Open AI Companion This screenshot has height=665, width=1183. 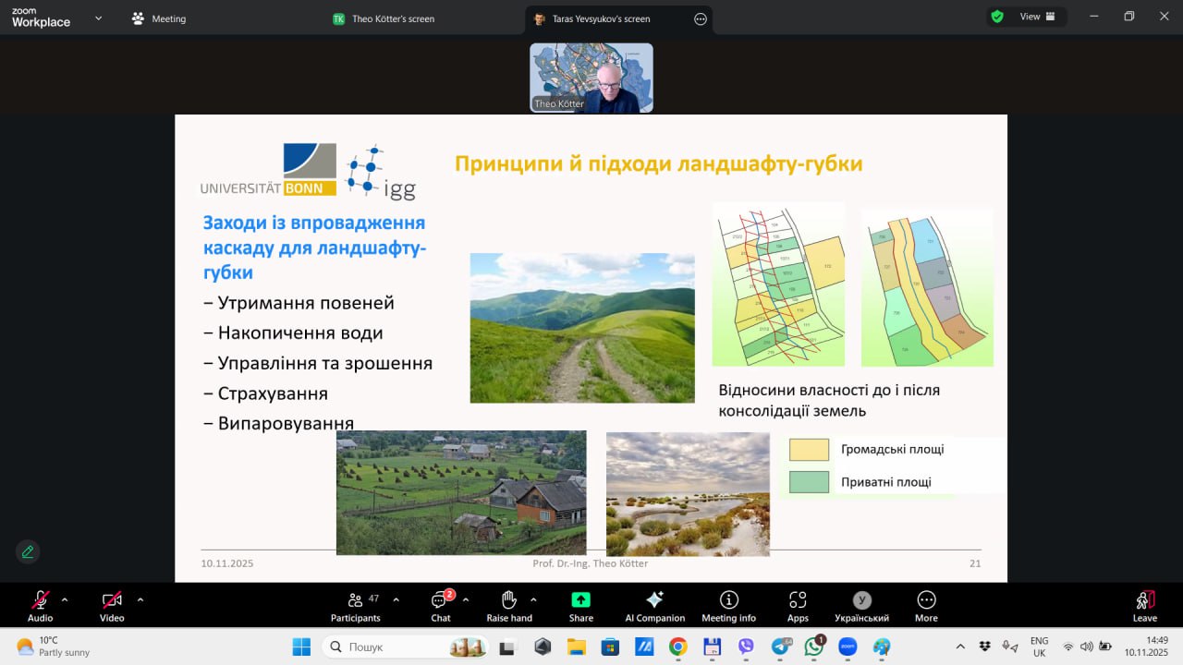pos(655,605)
